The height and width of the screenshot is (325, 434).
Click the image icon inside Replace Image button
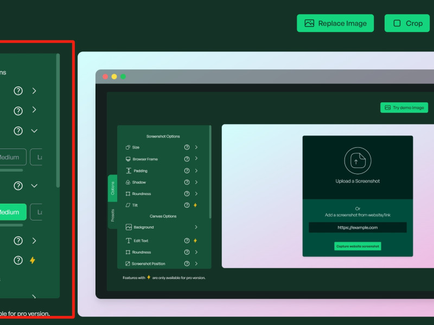tap(309, 23)
